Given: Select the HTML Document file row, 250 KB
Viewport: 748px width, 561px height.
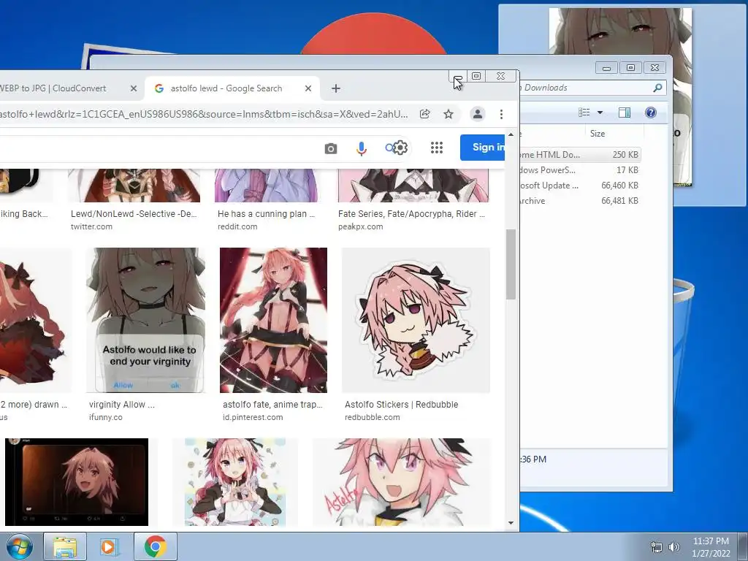Looking at the screenshot, I should click(579, 155).
